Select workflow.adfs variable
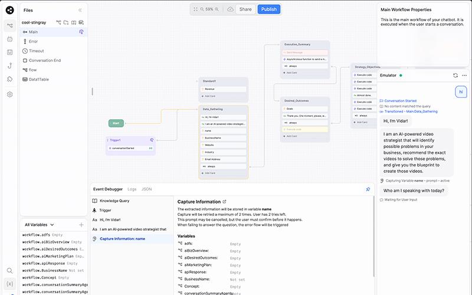 click(x=42, y=235)
